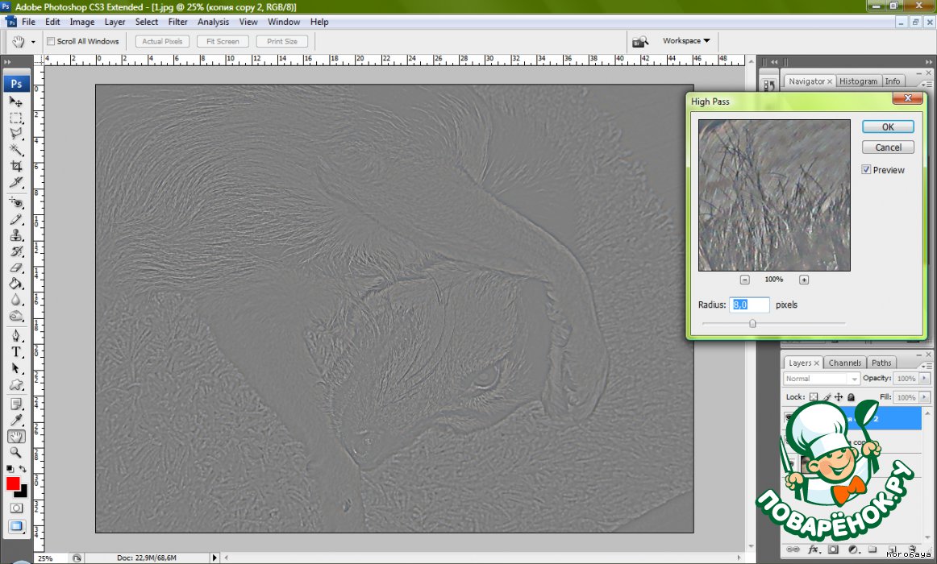The height and width of the screenshot is (564, 937).
Task: Click the High Pass Radius slider handle
Action: [x=752, y=323]
